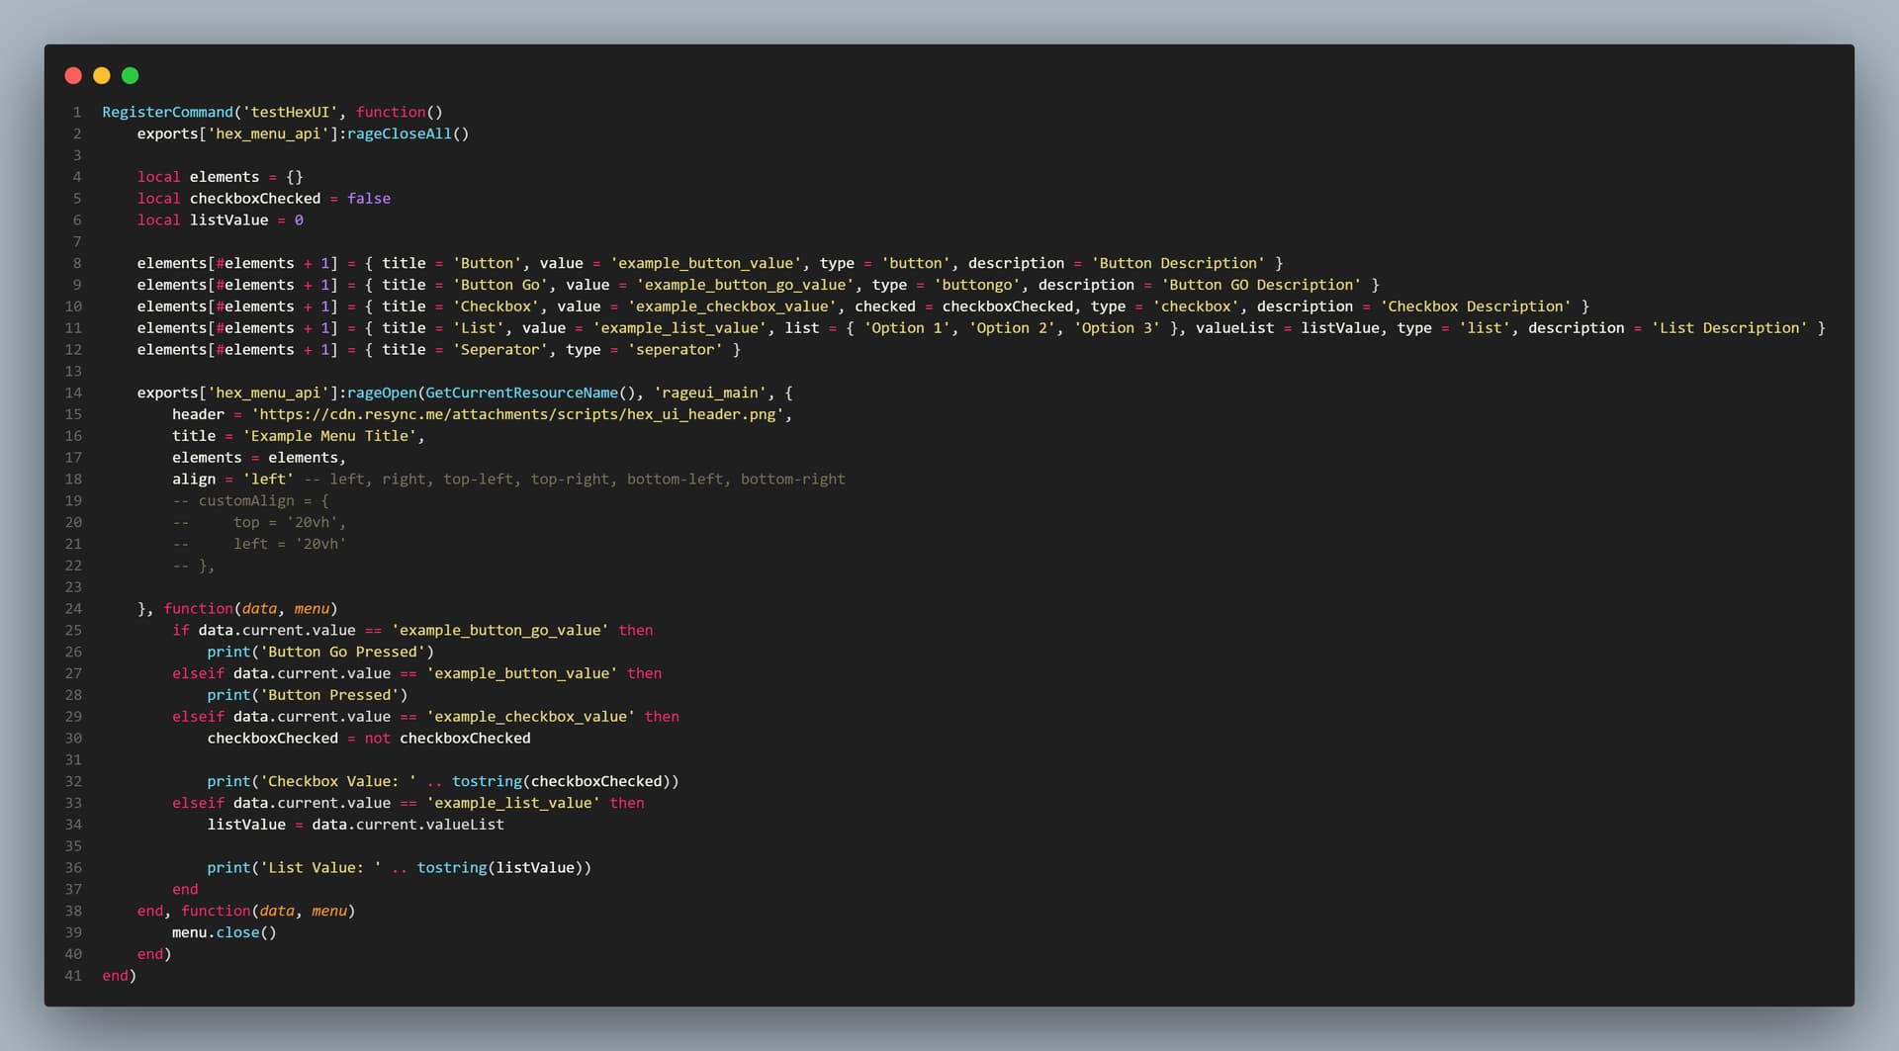
Task: Click data.current.valueList expression
Action: click(407, 825)
